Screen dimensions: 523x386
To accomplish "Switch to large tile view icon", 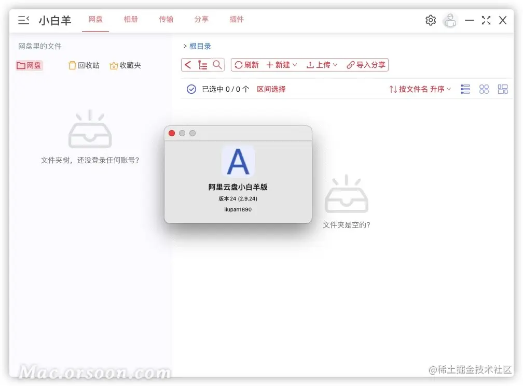I will [503, 89].
